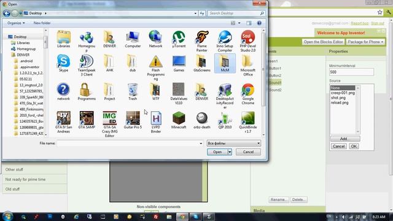
Task: Expand the address bar path dropdown
Action: (x=195, y=14)
